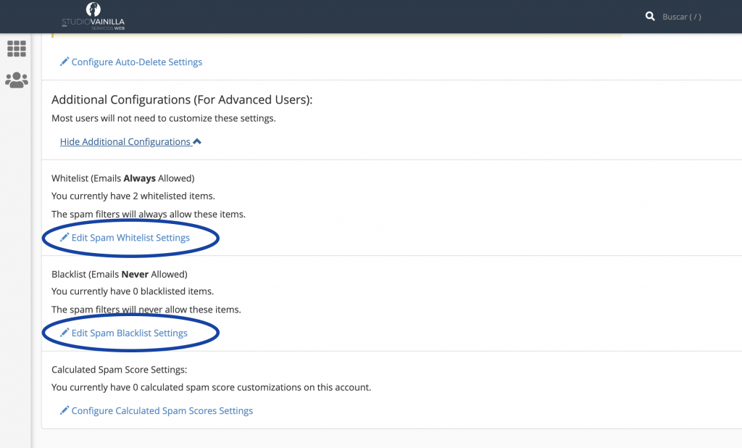This screenshot has width=742, height=448.
Task: Open Configure Calculated Spam Scores Settings
Action: (162, 411)
